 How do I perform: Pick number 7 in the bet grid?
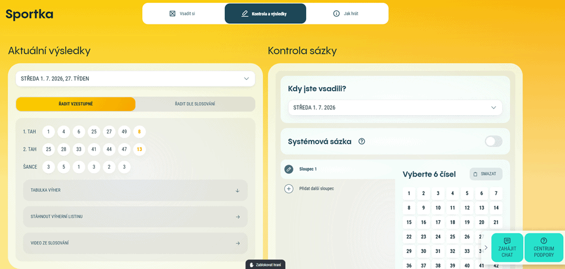click(496, 193)
